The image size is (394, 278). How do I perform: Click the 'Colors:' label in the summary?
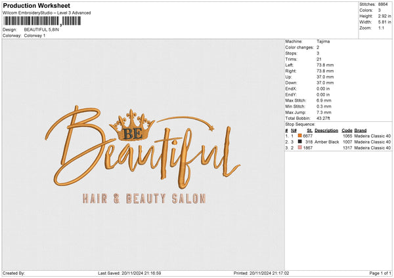366,10
